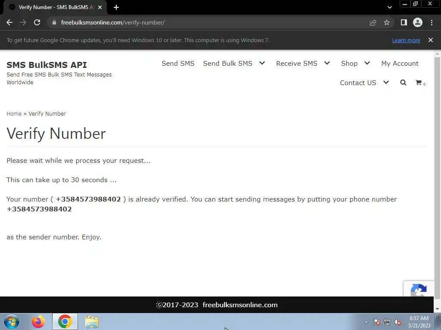Bookmark this page with the star icon
The width and height of the screenshot is (441, 330).
[387, 22]
